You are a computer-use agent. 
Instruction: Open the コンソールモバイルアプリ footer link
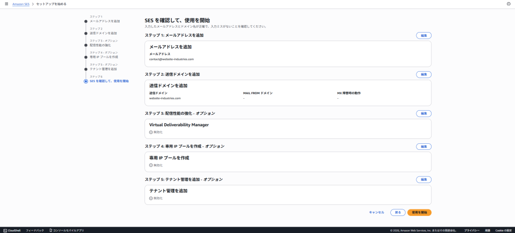(65, 230)
